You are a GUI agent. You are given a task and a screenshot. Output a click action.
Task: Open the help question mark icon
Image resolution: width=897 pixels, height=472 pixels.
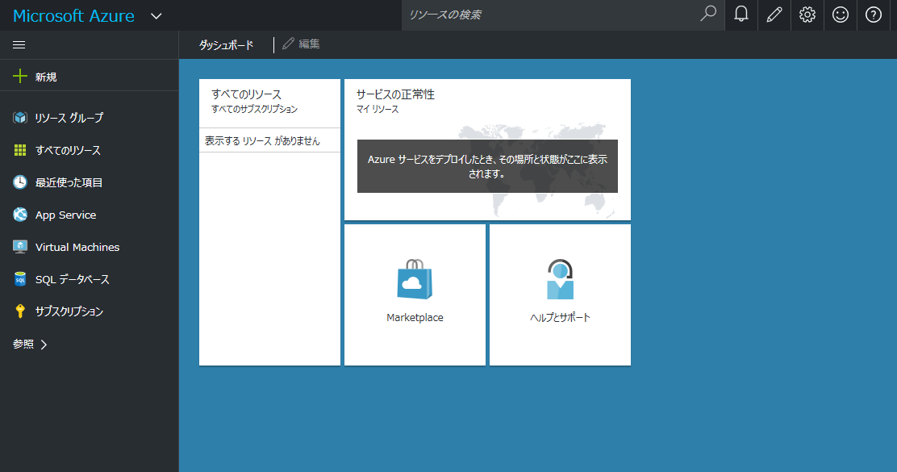pyautogui.click(x=874, y=15)
